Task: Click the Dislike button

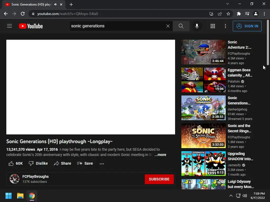Action: pyautogui.click(x=38, y=163)
